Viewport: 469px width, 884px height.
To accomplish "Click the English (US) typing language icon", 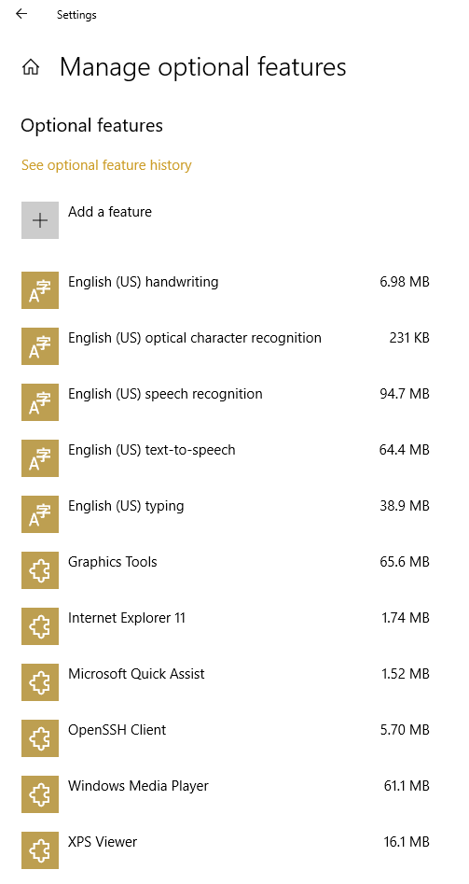I will (x=40, y=514).
